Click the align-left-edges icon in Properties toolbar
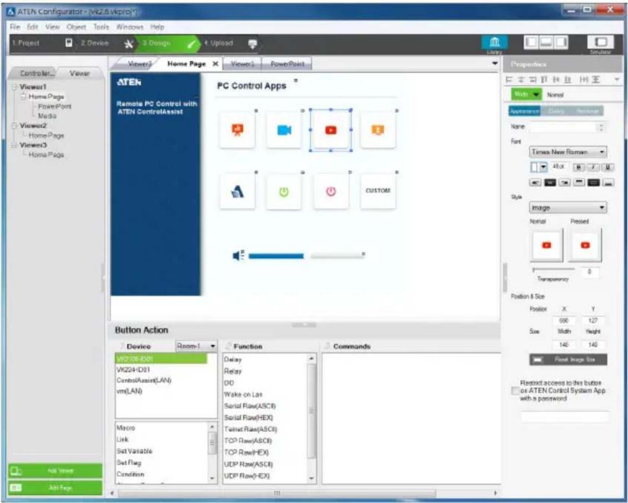Viewport: 628px width, 503px height. (x=509, y=80)
